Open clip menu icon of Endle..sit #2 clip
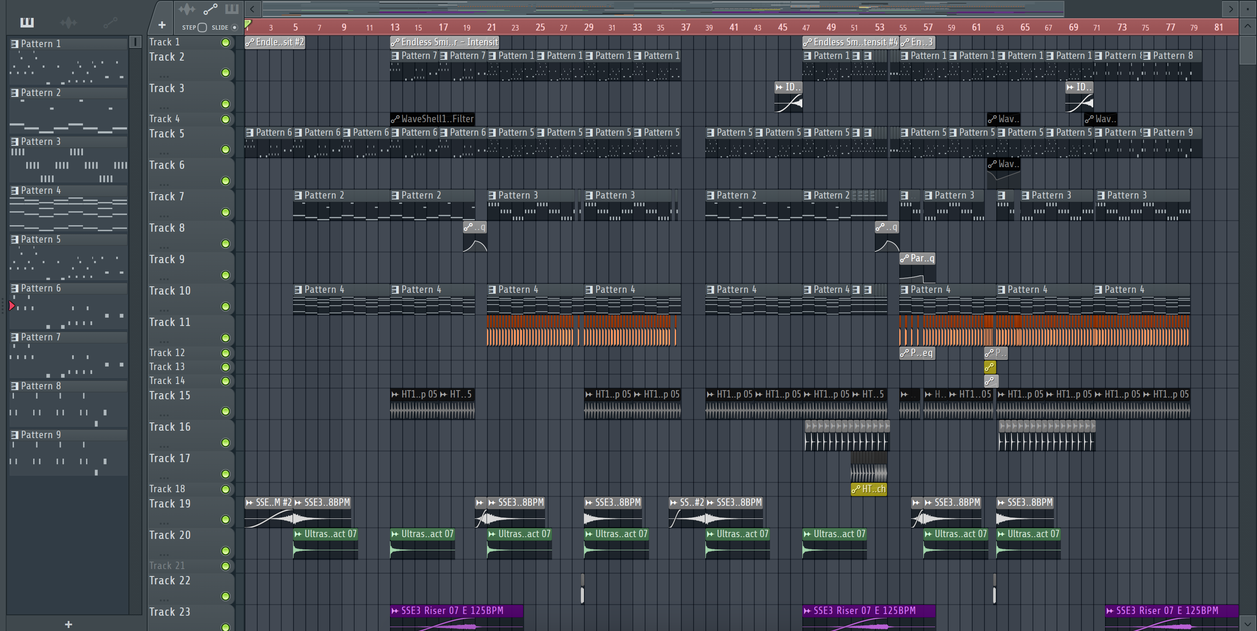Viewport: 1257px width, 631px height. pos(249,42)
